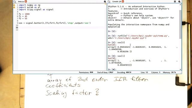Click the 'In [4]:' console prompt
Viewport: 192px width, 108px height.
[112, 69]
